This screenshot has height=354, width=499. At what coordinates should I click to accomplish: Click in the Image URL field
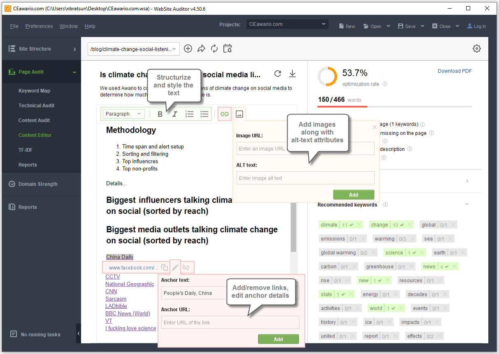click(x=306, y=148)
